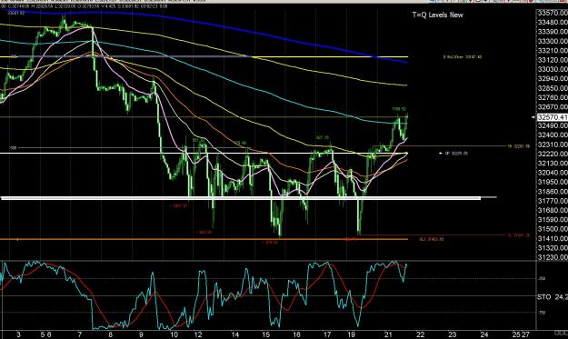Screen dimensions: 568x339
Task: Jump to date 19 on the time axis
Action: tap(351, 334)
